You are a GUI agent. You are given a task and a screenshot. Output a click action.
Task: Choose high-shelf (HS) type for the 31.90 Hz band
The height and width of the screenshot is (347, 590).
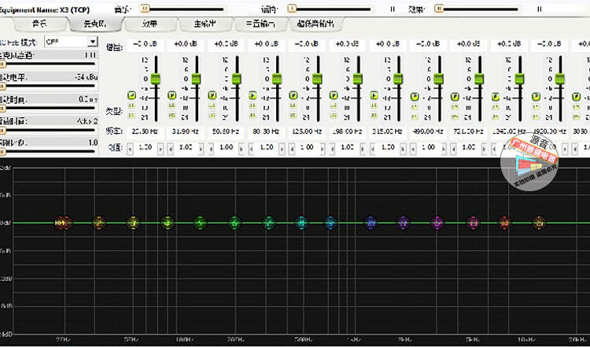(172, 116)
